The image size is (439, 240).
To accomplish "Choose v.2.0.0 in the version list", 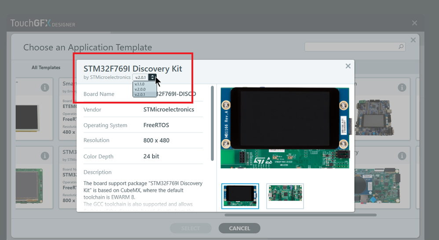I will click(144, 90).
